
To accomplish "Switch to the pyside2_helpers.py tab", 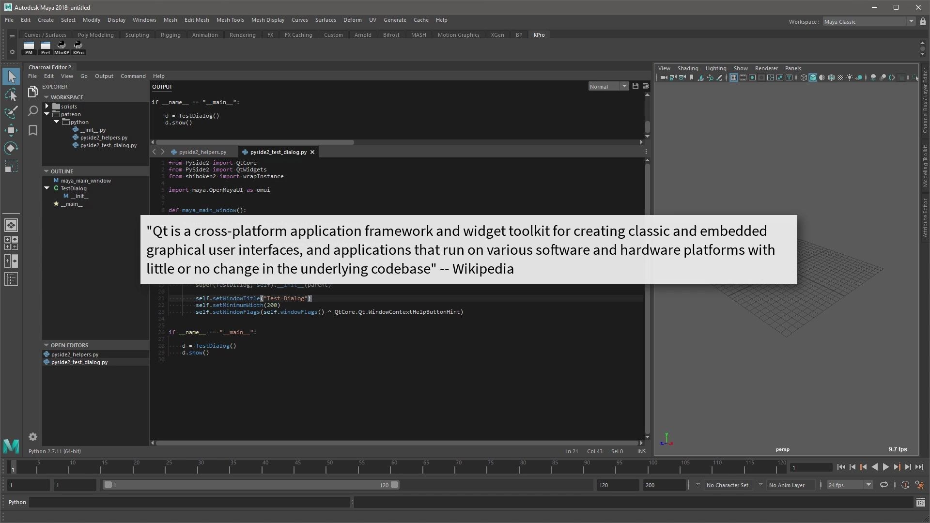I will click(x=201, y=152).
